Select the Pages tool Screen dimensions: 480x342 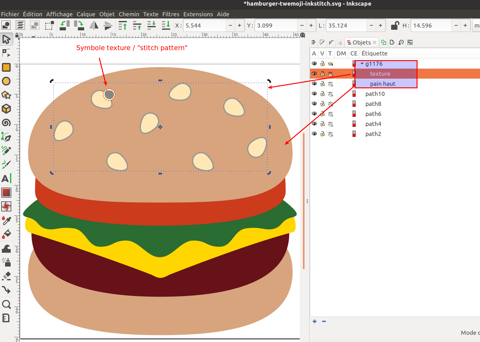(x=6, y=318)
